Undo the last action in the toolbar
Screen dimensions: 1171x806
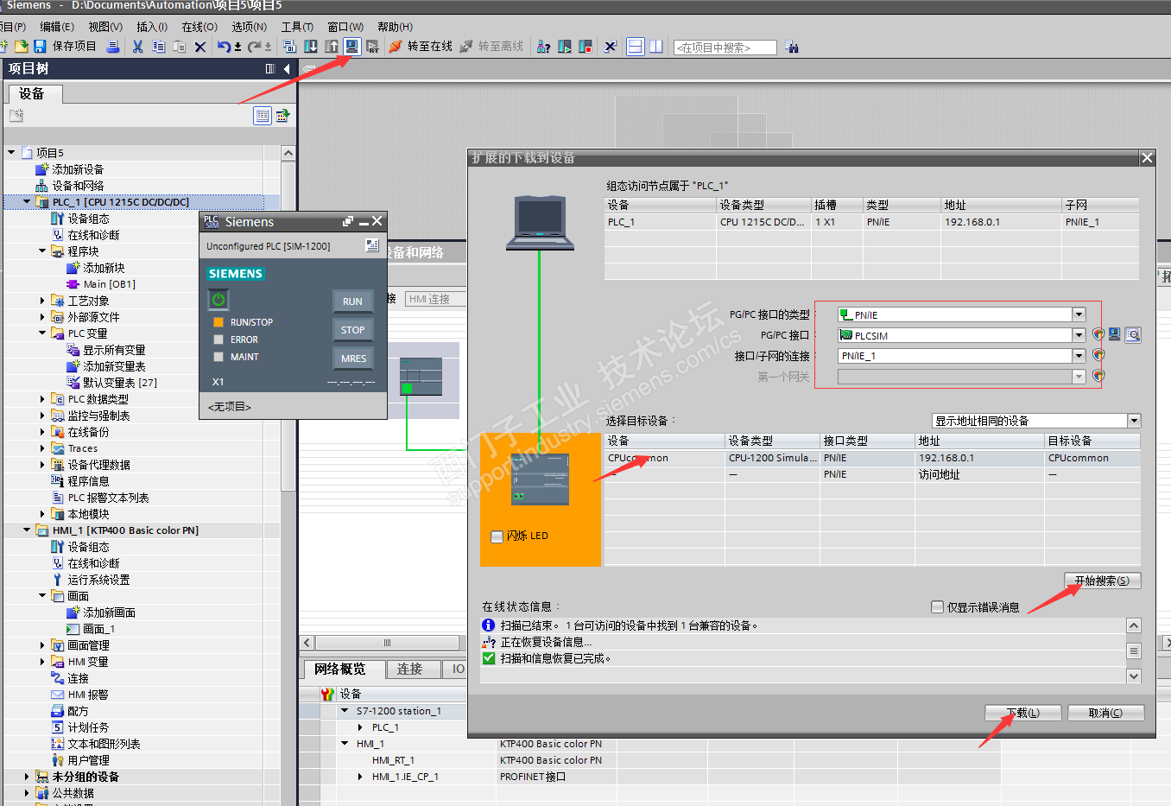tap(225, 47)
